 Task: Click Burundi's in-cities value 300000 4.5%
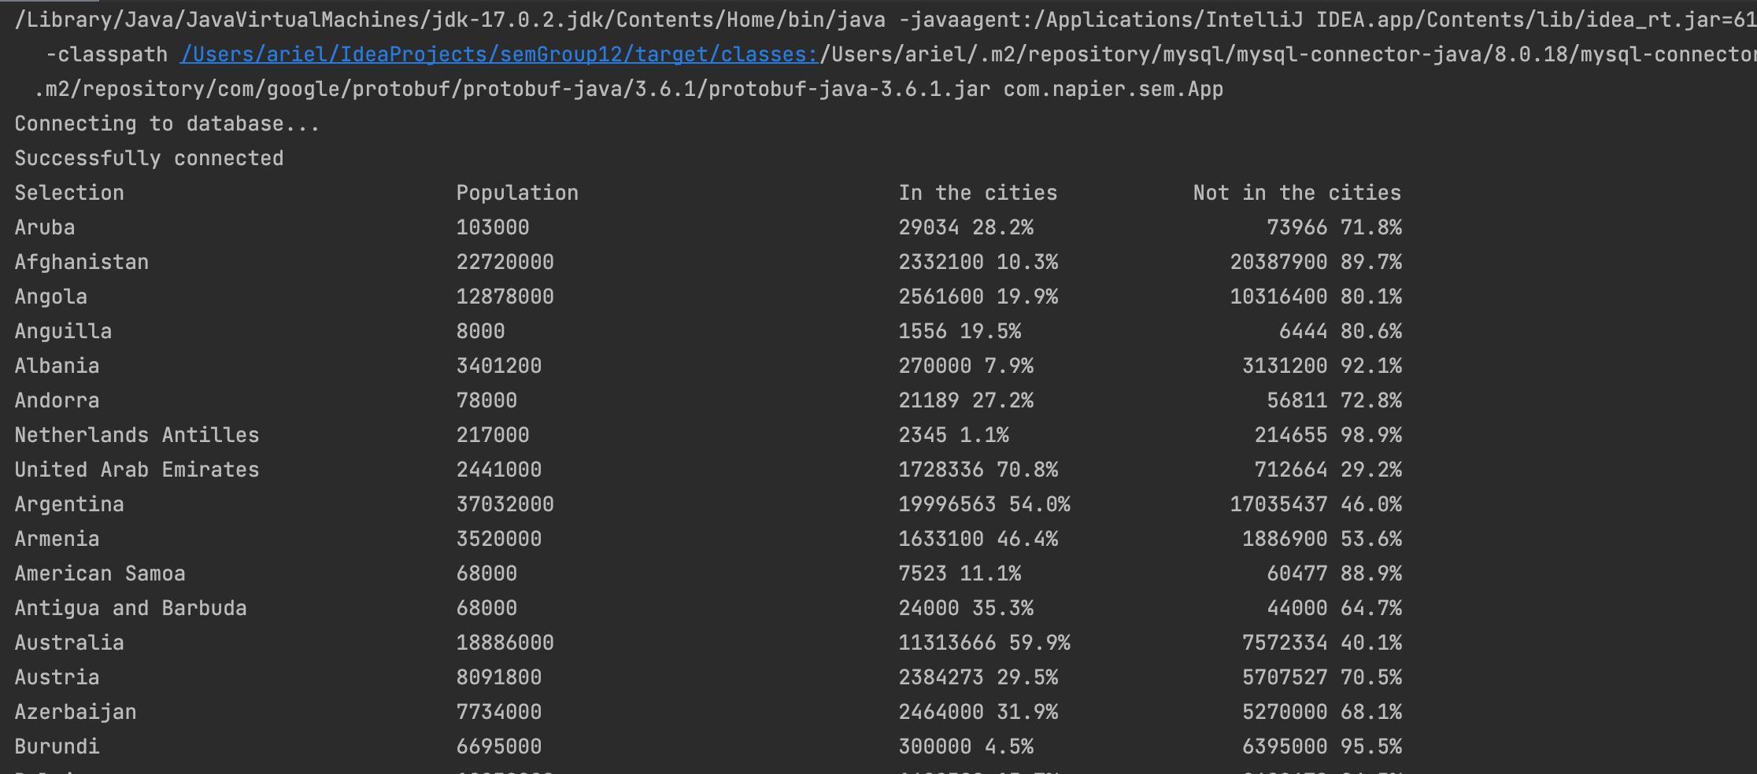point(966,746)
